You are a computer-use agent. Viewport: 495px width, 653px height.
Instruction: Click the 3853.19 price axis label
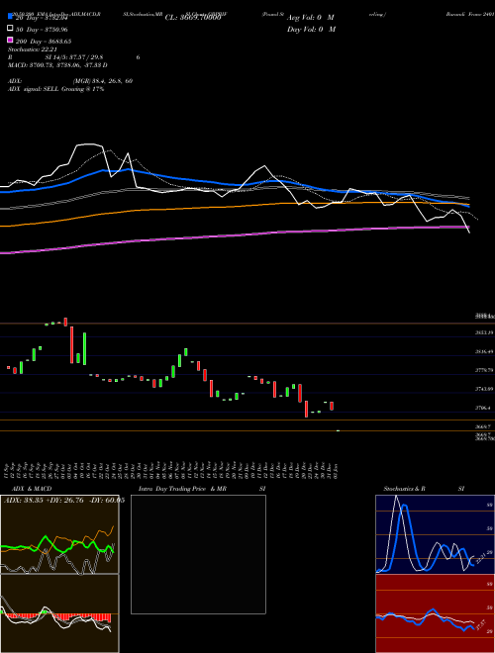pos(484,332)
